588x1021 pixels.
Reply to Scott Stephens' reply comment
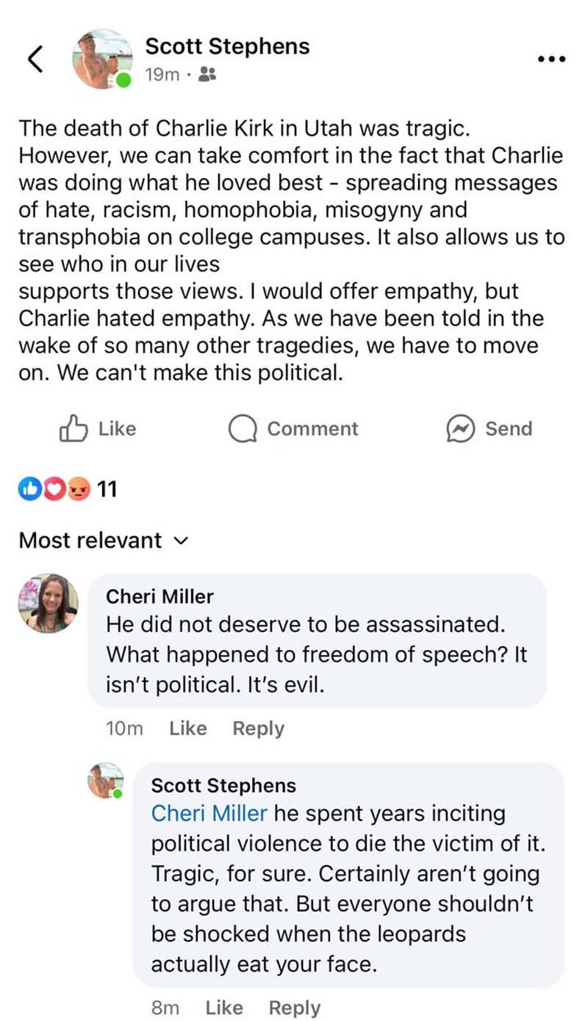tap(294, 1008)
